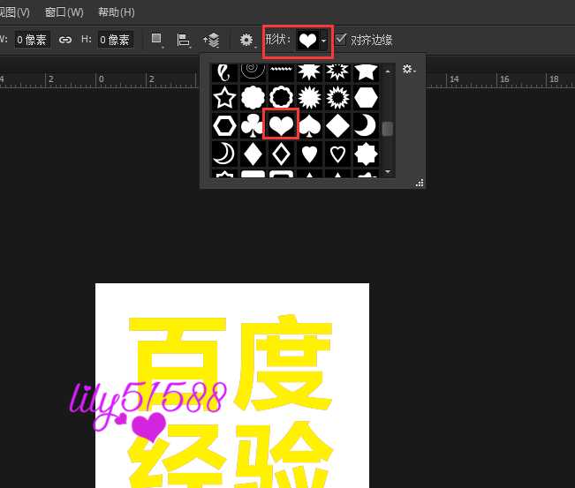Open the path arrangement layers dropdown
This screenshot has width=575, height=488.
[212, 40]
